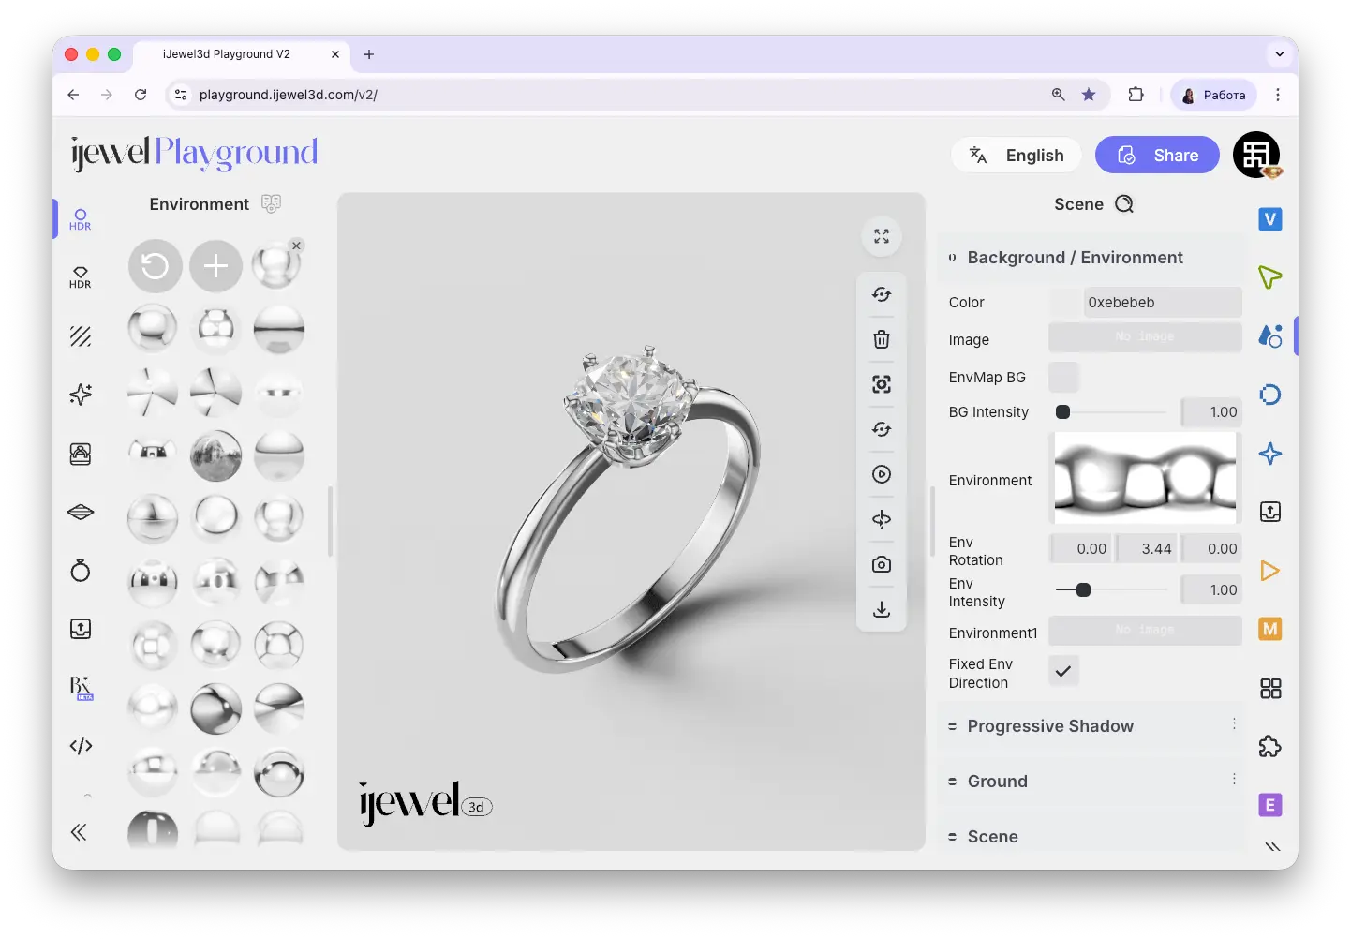Viewport: 1351px width, 939px height.
Task: Click the orange play triangle icon
Action: coord(1270,571)
